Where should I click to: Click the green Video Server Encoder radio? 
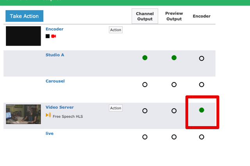(x=202, y=110)
